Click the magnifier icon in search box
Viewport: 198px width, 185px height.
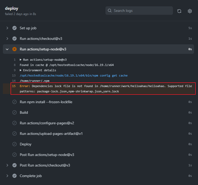point(110,11)
